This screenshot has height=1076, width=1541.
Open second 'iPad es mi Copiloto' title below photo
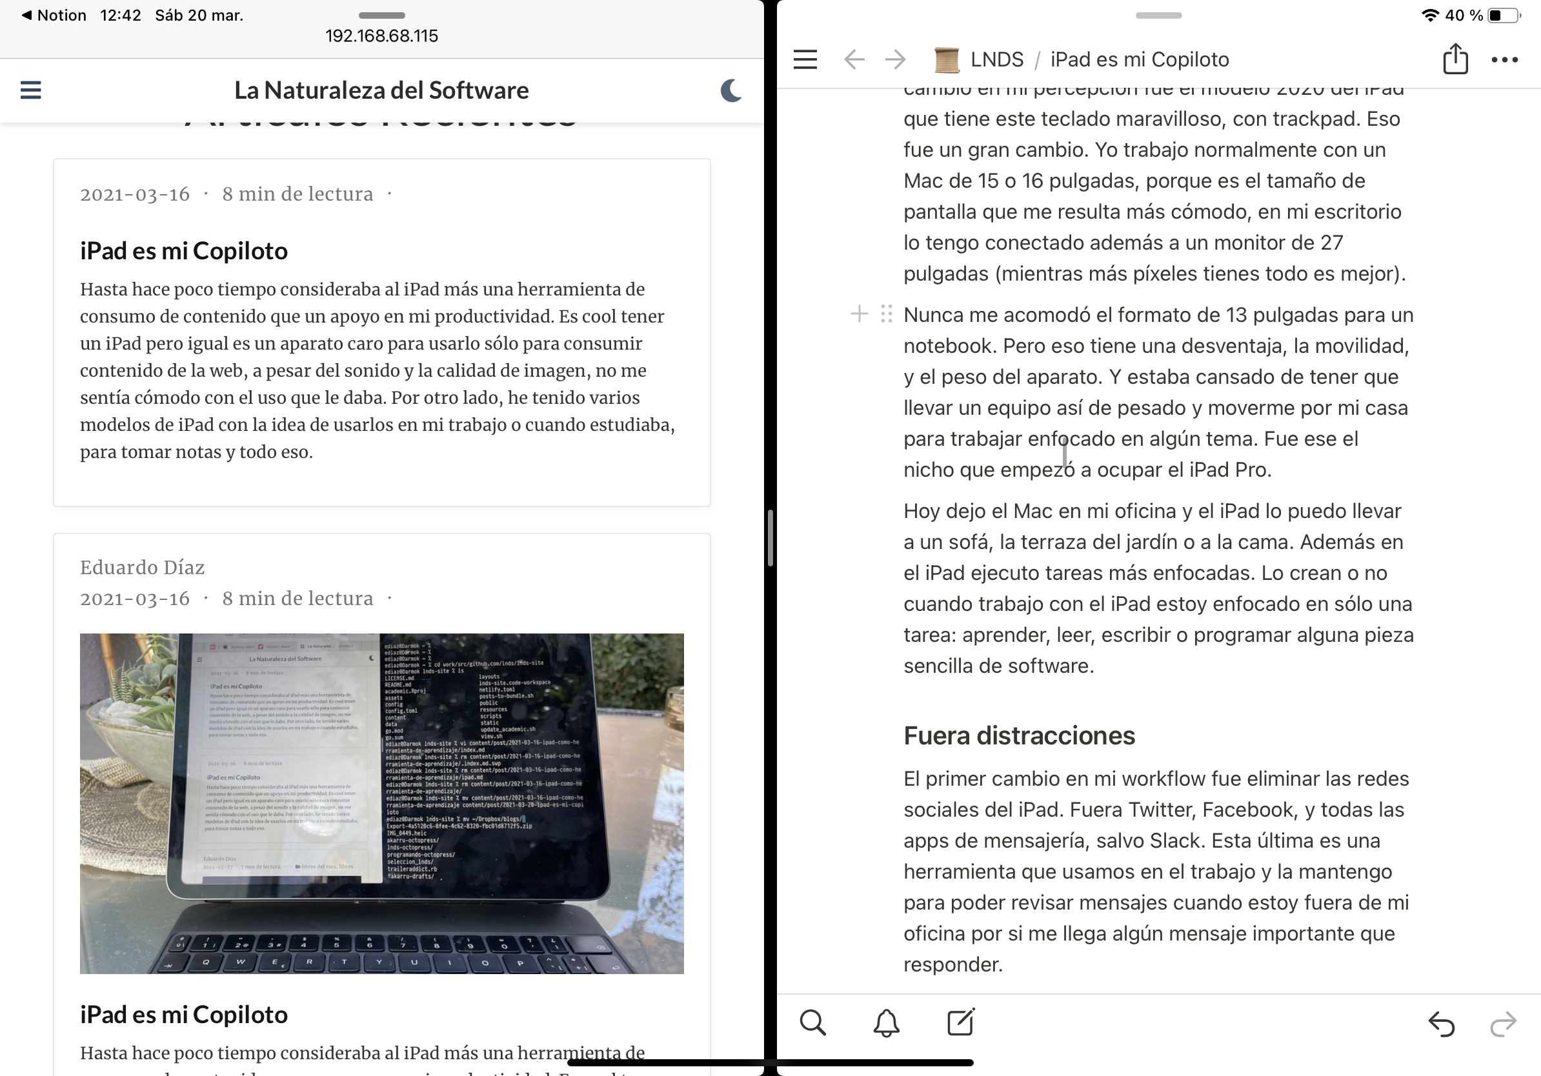tap(183, 1014)
